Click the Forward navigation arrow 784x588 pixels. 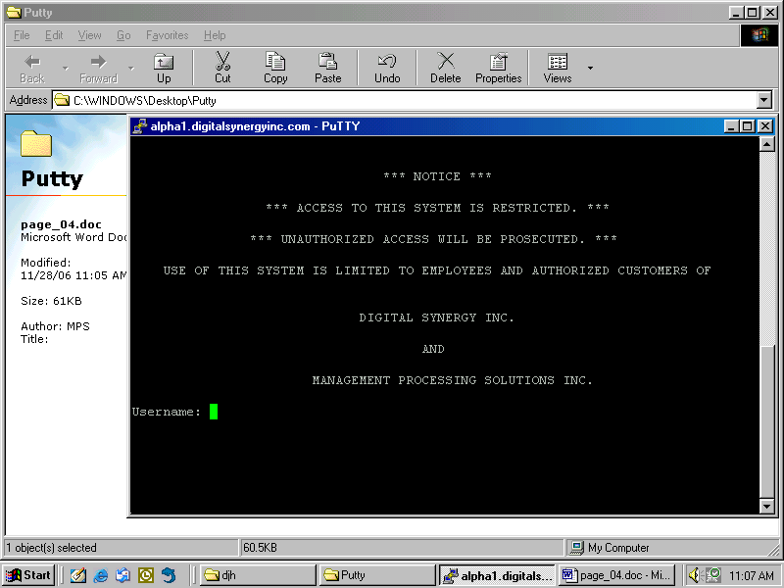(x=98, y=68)
